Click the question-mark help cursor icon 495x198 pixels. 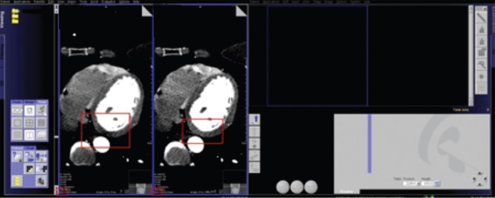point(17,156)
